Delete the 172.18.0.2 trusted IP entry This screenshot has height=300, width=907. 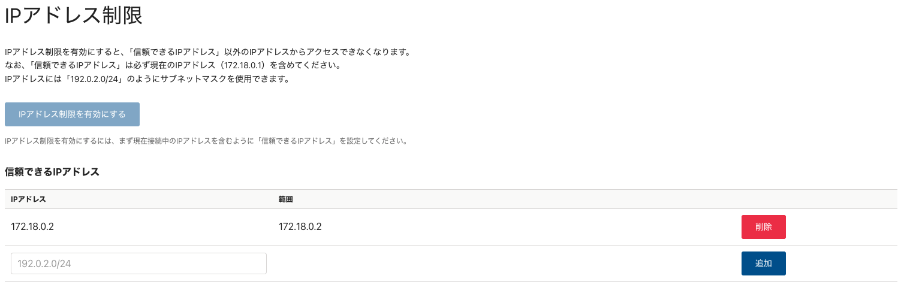(763, 227)
